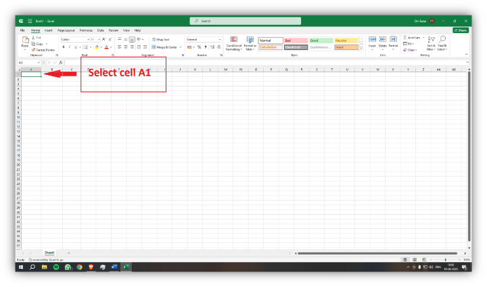The width and height of the screenshot is (487, 287).
Task: Switch to the Review tab
Action: [x=114, y=30]
